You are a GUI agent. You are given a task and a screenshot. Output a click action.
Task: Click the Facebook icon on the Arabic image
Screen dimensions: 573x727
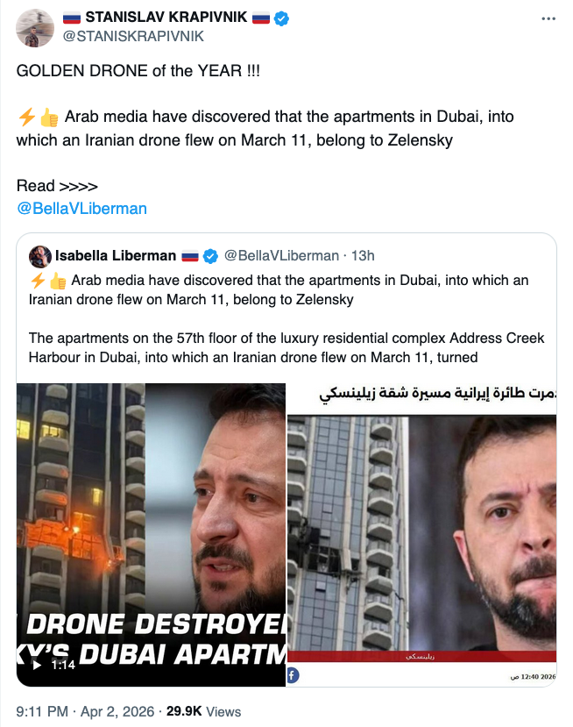(x=293, y=675)
